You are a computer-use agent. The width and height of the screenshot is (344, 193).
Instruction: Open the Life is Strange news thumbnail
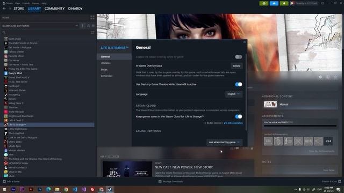(127, 169)
